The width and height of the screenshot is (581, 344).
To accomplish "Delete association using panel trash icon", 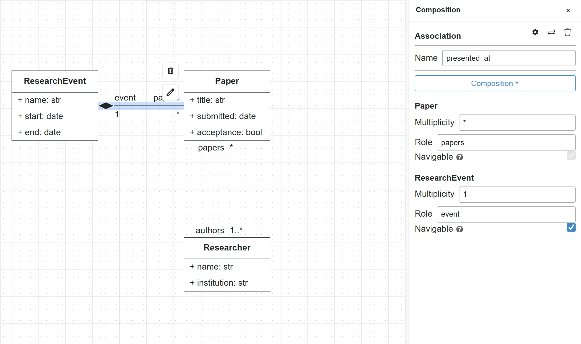I will point(568,33).
